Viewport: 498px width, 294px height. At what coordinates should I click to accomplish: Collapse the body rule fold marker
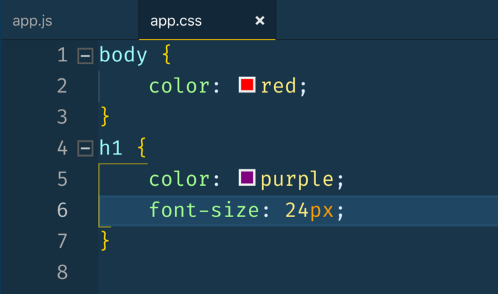(x=85, y=56)
